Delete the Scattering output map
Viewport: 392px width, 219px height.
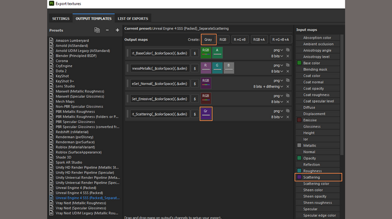(288, 117)
